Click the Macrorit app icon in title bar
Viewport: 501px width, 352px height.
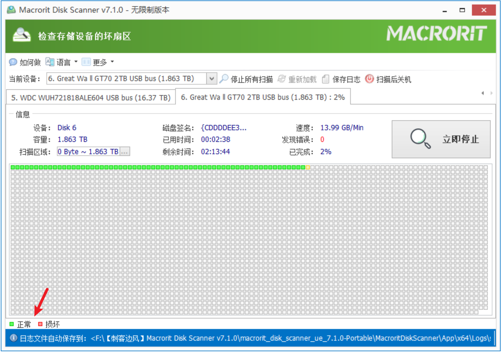point(11,10)
